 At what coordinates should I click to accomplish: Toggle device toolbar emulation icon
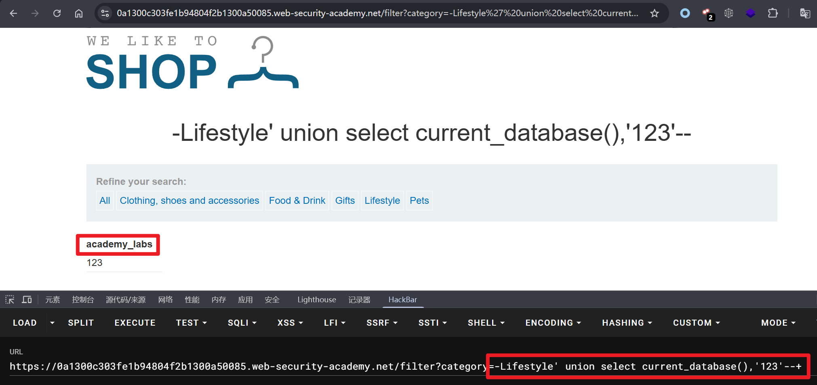(27, 299)
